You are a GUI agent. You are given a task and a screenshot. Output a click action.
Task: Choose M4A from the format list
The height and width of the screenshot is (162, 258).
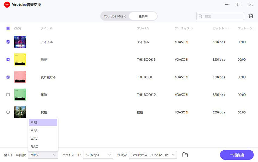43,131
